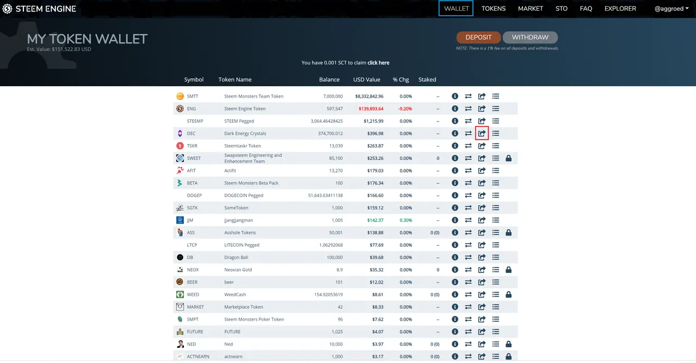Click the '0.30%' change value

pos(406,220)
